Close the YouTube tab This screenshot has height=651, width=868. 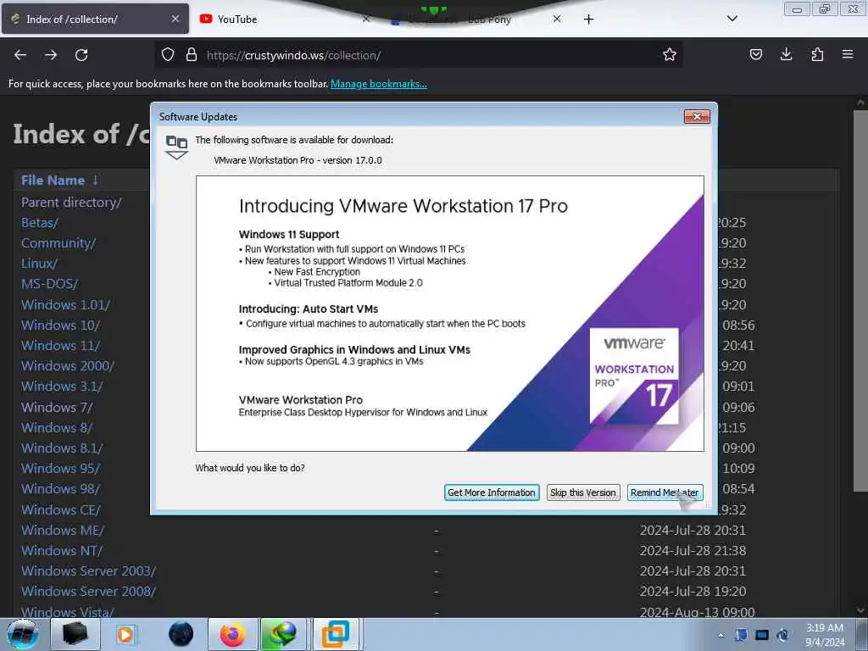[x=366, y=19]
